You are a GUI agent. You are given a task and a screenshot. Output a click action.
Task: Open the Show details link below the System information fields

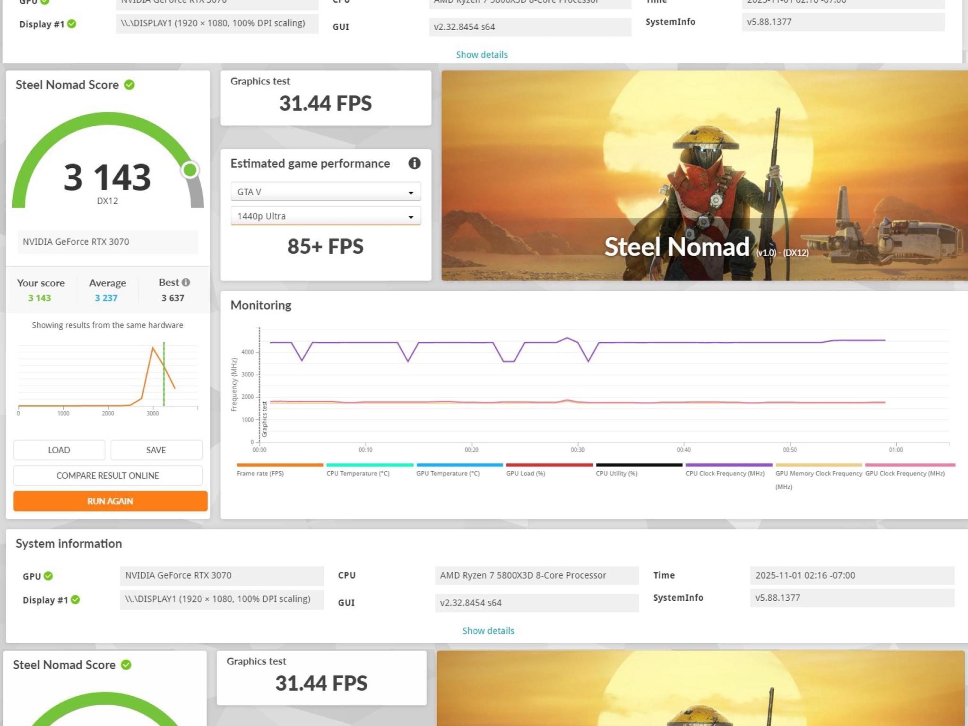(488, 631)
